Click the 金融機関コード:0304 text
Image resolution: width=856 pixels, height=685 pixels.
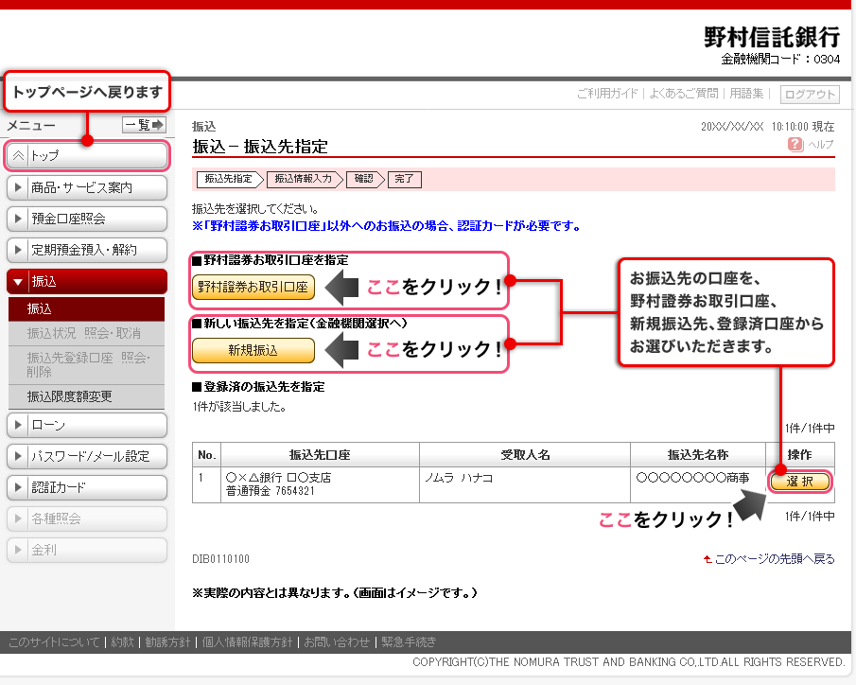[x=780, y=59]
